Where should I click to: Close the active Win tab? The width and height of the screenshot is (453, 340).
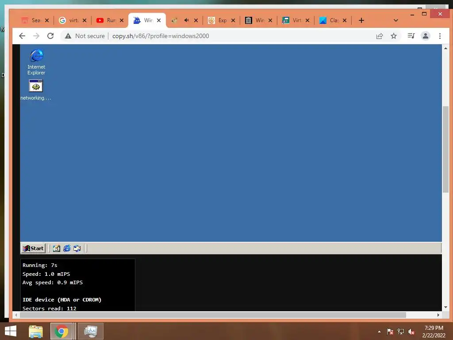pos(159,20)
